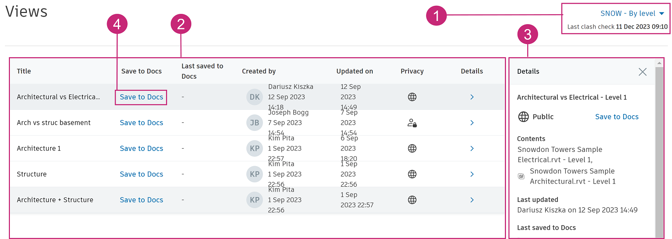This screenshot has height=239, width=672.
Task: Save Architectural vs Electrical view to Docs
Action: click(141, 97)
